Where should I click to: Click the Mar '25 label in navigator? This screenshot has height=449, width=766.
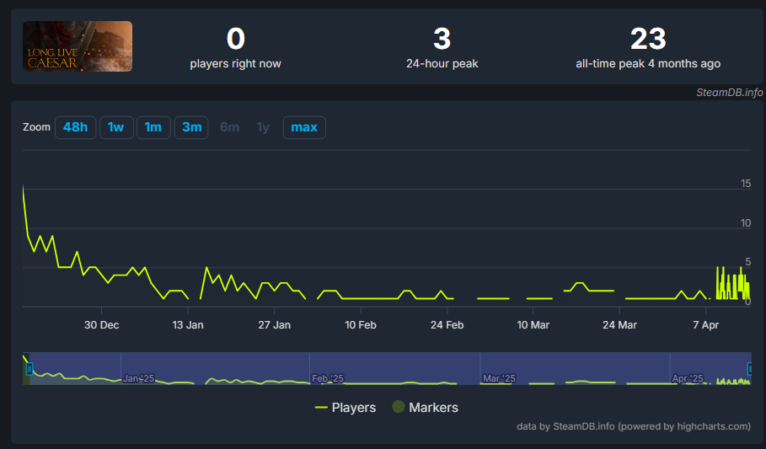[499, 378]
